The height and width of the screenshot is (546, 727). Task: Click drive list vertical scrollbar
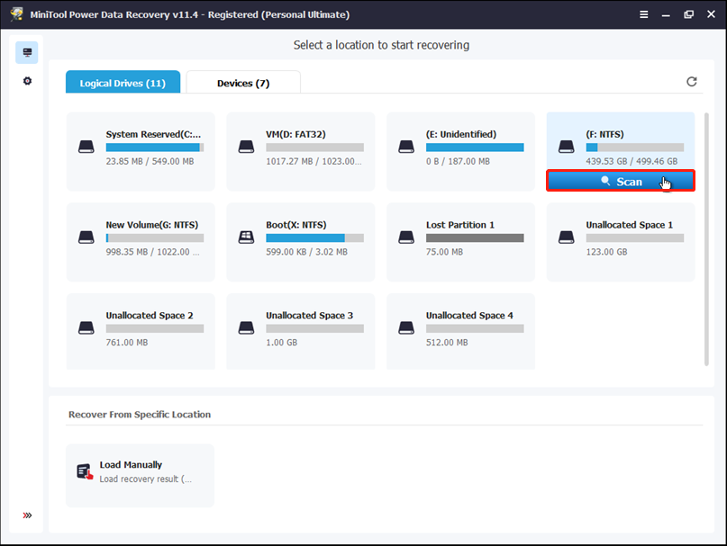706,239
